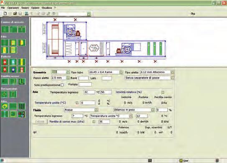This screenshot has height=163, width=227.
Task: Select the red coil icon with two circles
Action: (x=22, y=69)
